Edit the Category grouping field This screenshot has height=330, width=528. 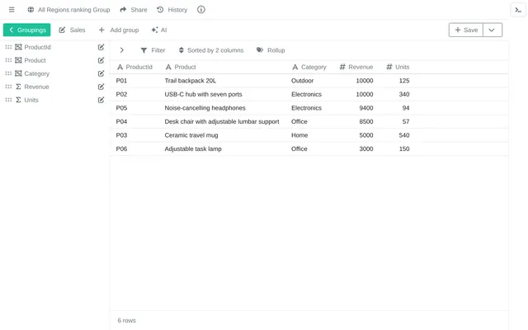(x=101, y=73)
